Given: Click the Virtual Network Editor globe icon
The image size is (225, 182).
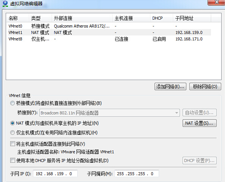Looking at the screenshot, I should [5, 3].
